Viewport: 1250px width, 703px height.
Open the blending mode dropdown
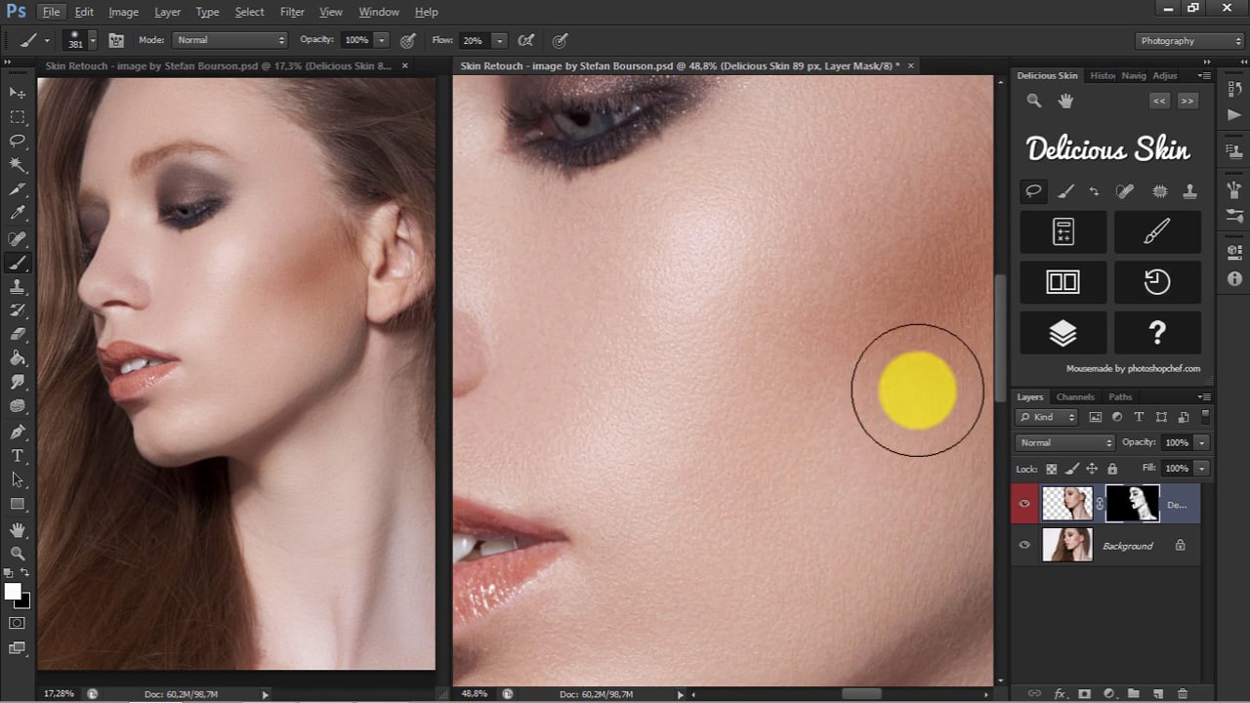(1064, 442)
